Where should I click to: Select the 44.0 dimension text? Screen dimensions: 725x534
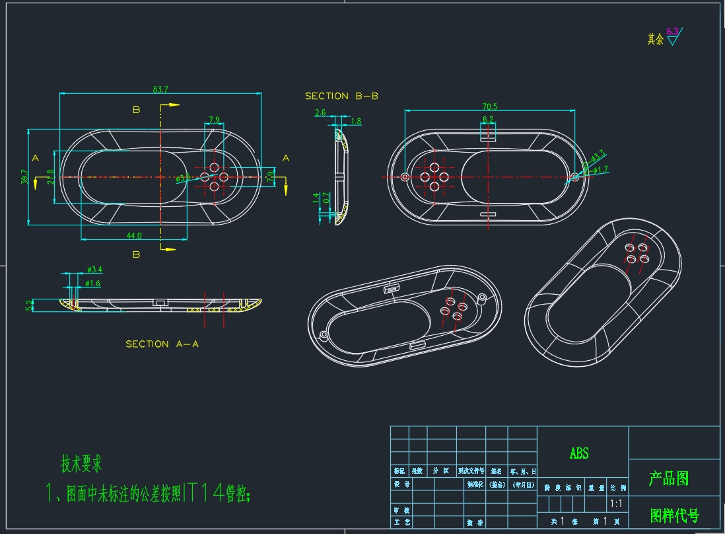(134, 235)
